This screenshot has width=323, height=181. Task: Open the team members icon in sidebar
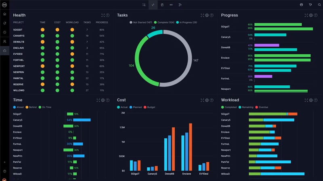(x=4, y=41)
